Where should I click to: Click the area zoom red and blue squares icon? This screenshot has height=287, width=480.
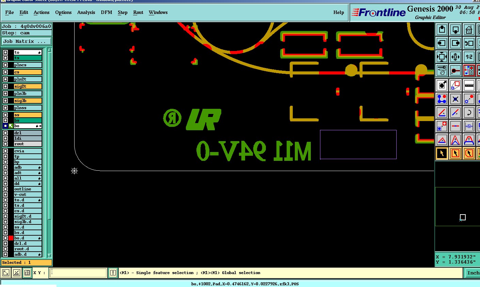coord(455,85)
